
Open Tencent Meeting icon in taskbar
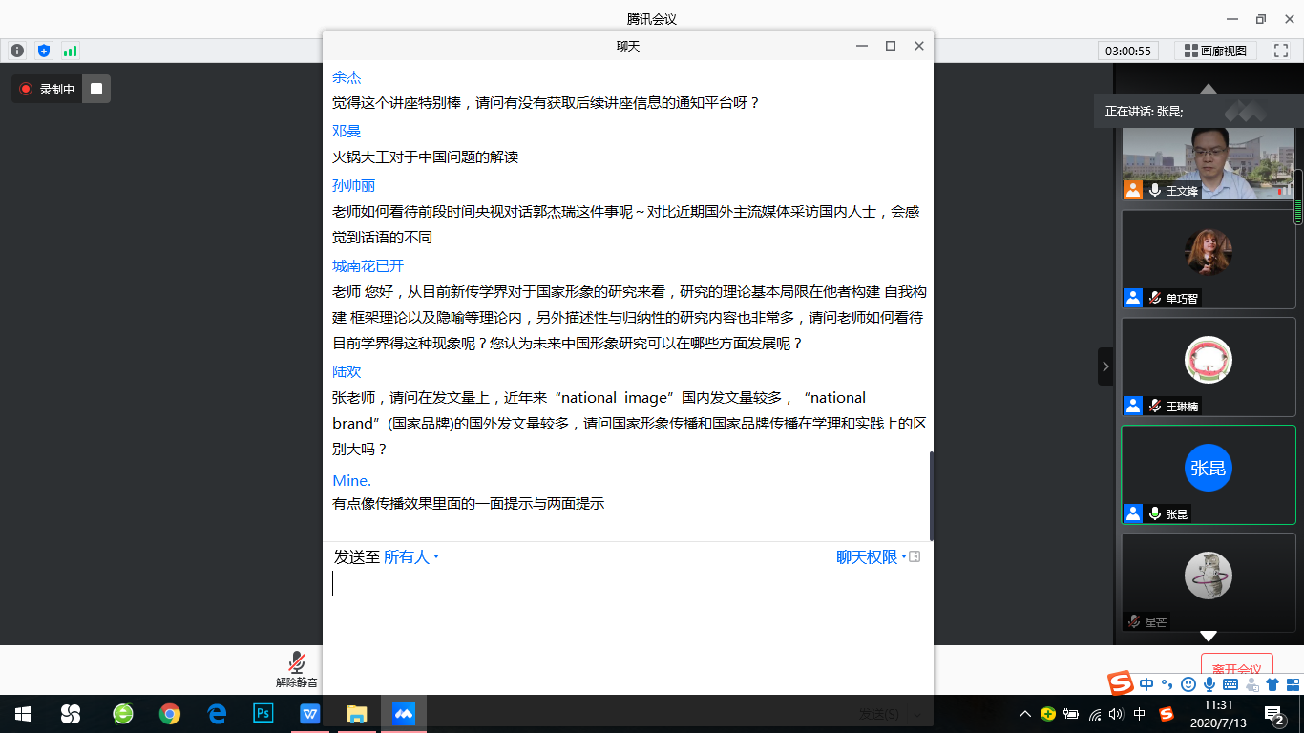click(x=404, y=714)
